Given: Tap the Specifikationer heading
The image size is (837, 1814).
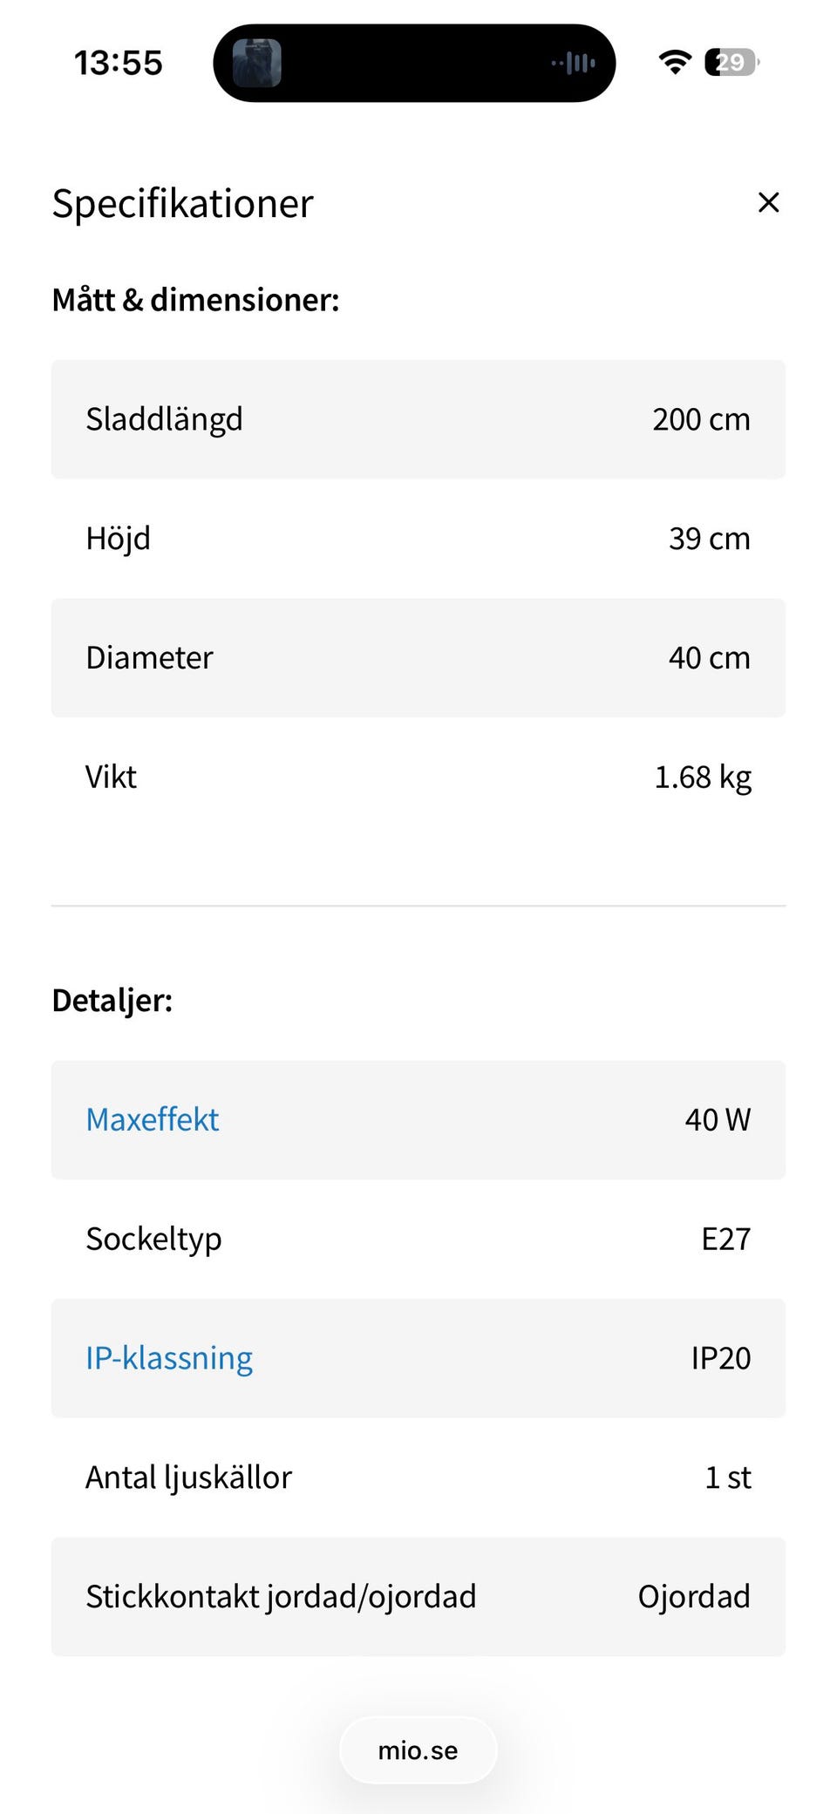Looking at the screenshot, I should (183, 204).
